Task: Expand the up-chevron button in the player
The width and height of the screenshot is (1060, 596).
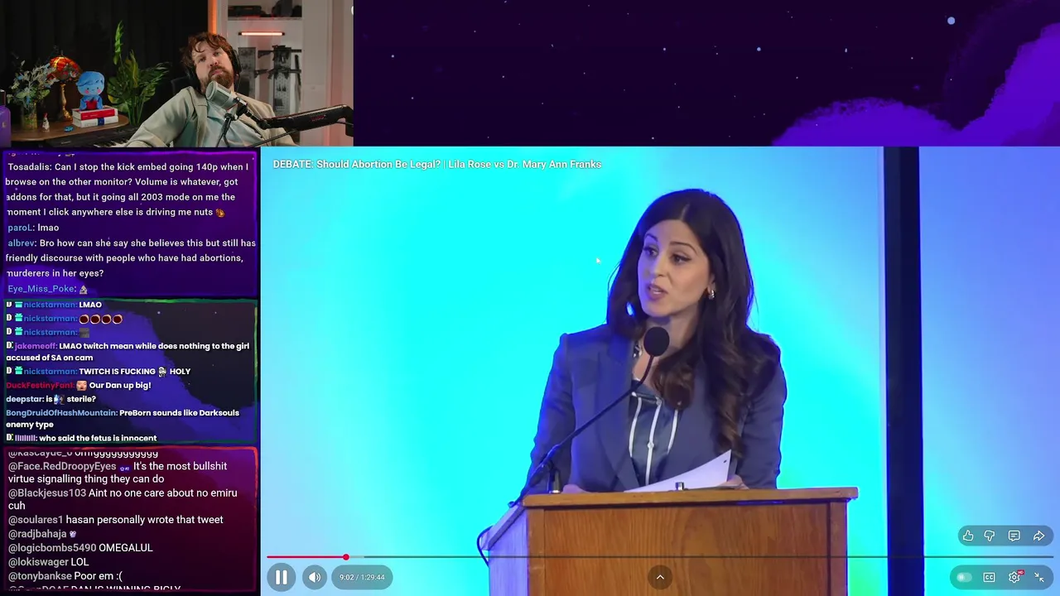Action: tap(660, 577)
